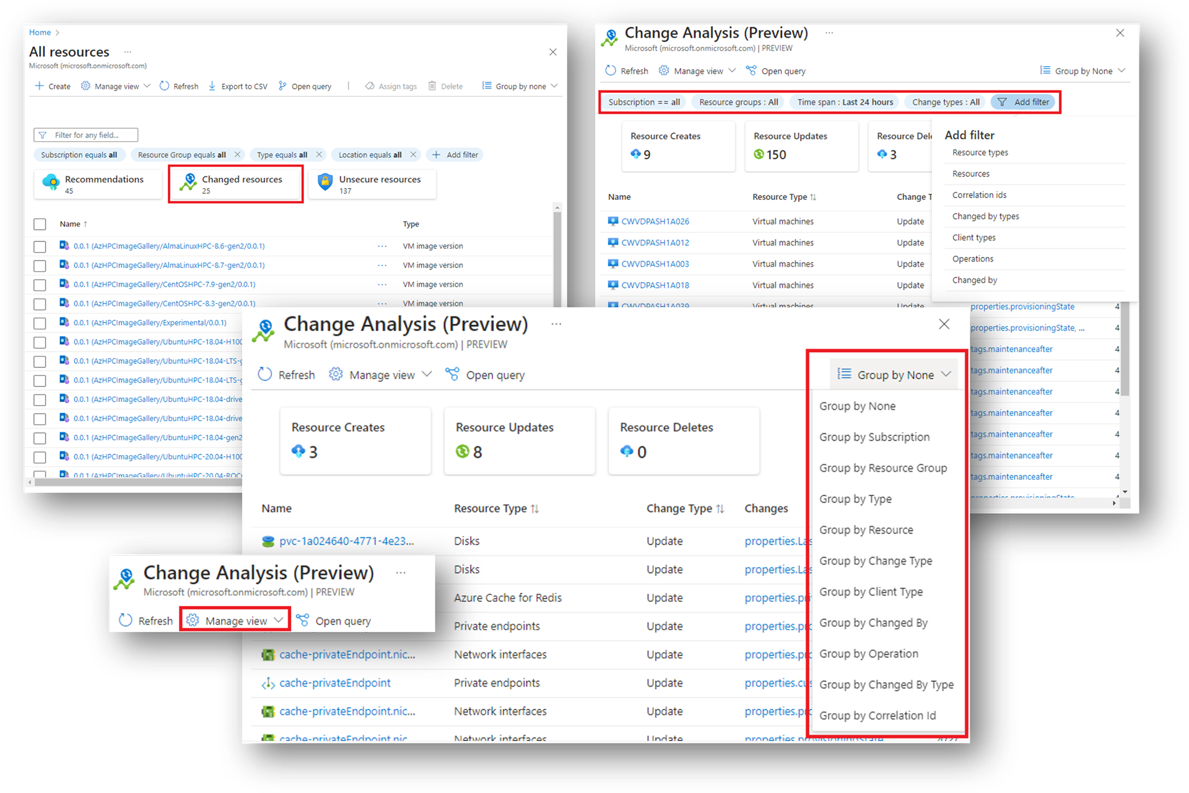This screenshot has height=793, width=1189.
Task: Click Refresh icon in bottom-left Change Analysis panel
Action: click(x=126, y=620)
